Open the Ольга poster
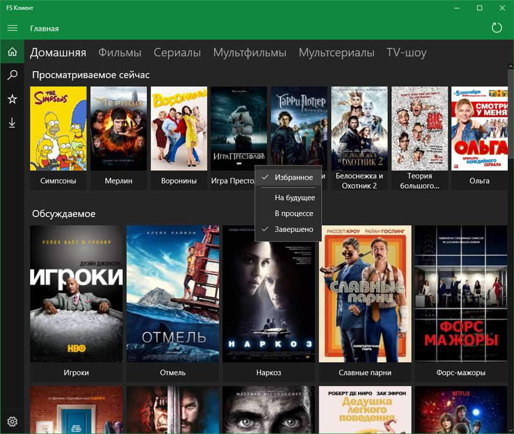 coord(480,129)
